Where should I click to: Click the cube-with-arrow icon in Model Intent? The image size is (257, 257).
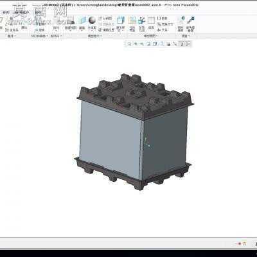point(141,21)
